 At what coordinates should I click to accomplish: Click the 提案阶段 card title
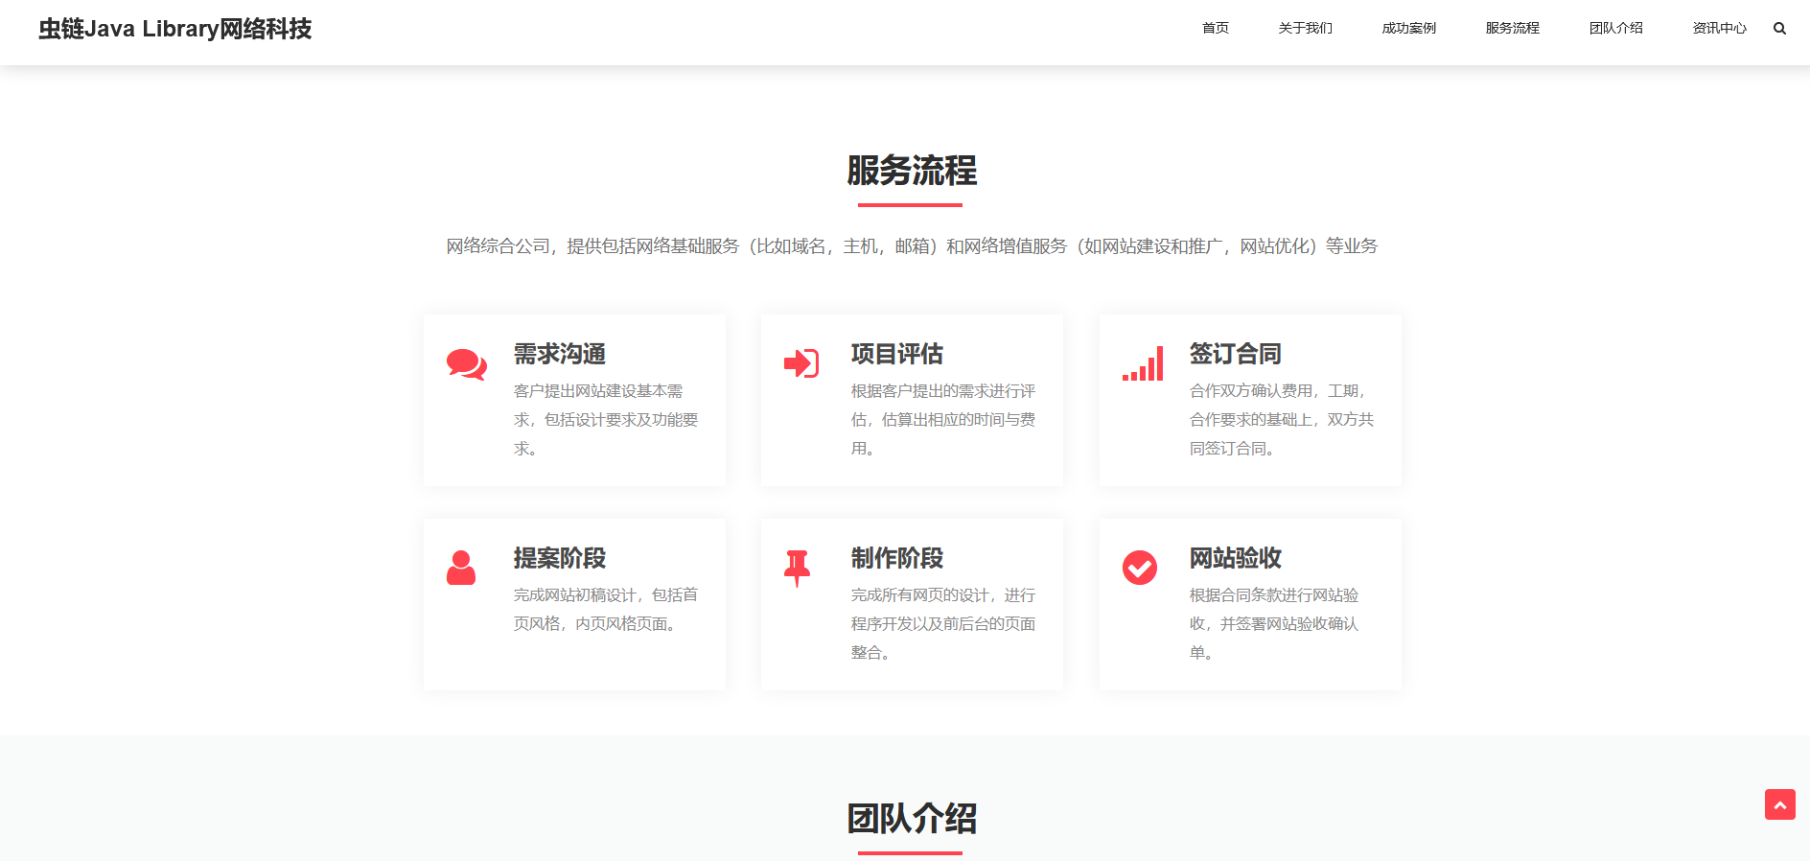(560, 558)
